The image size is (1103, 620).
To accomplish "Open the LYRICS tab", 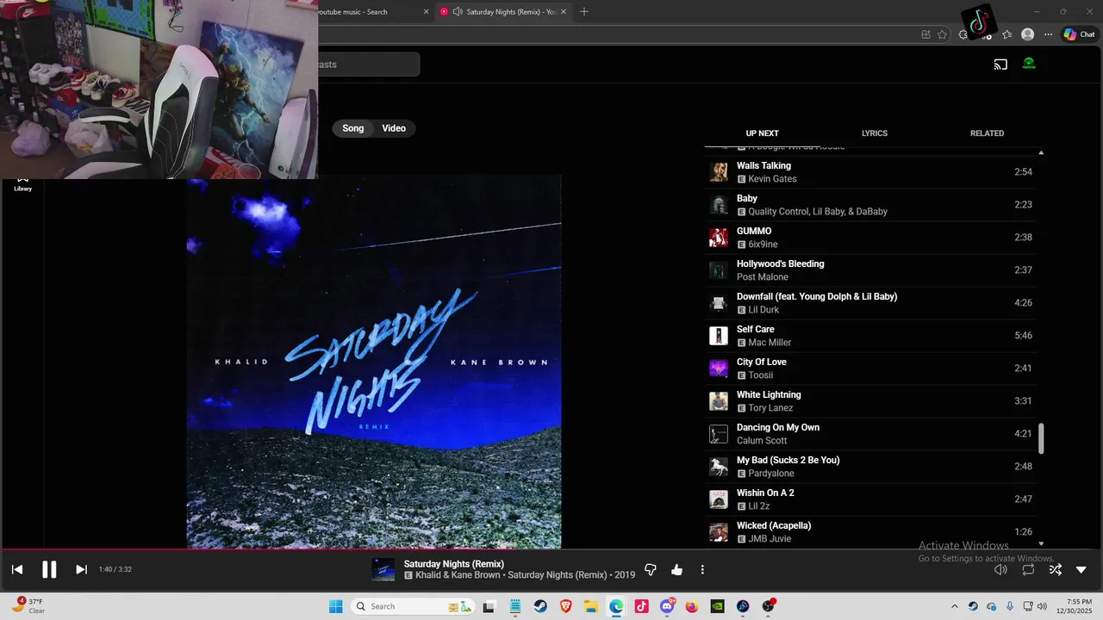I will tap(875, 133).
